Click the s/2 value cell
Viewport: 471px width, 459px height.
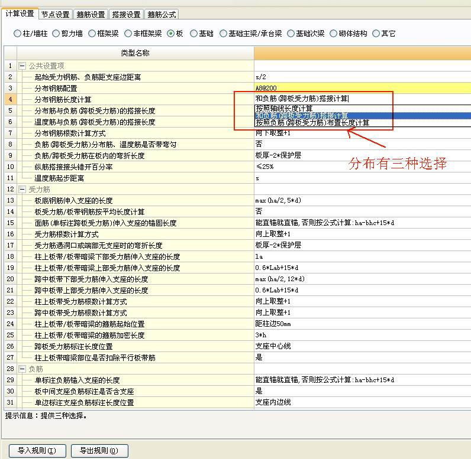click(x=363, y=77)
